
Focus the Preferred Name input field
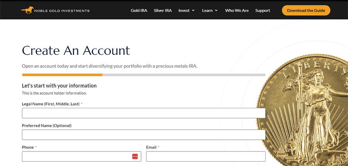pyautogui.click(x=143, y=135)
